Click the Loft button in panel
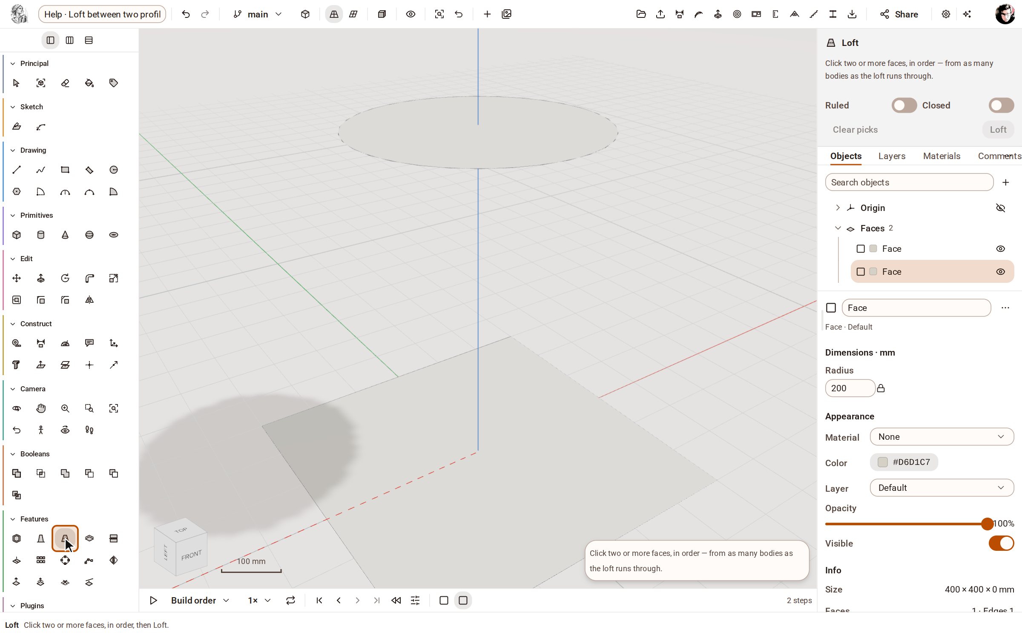 [x=998, y=130]
